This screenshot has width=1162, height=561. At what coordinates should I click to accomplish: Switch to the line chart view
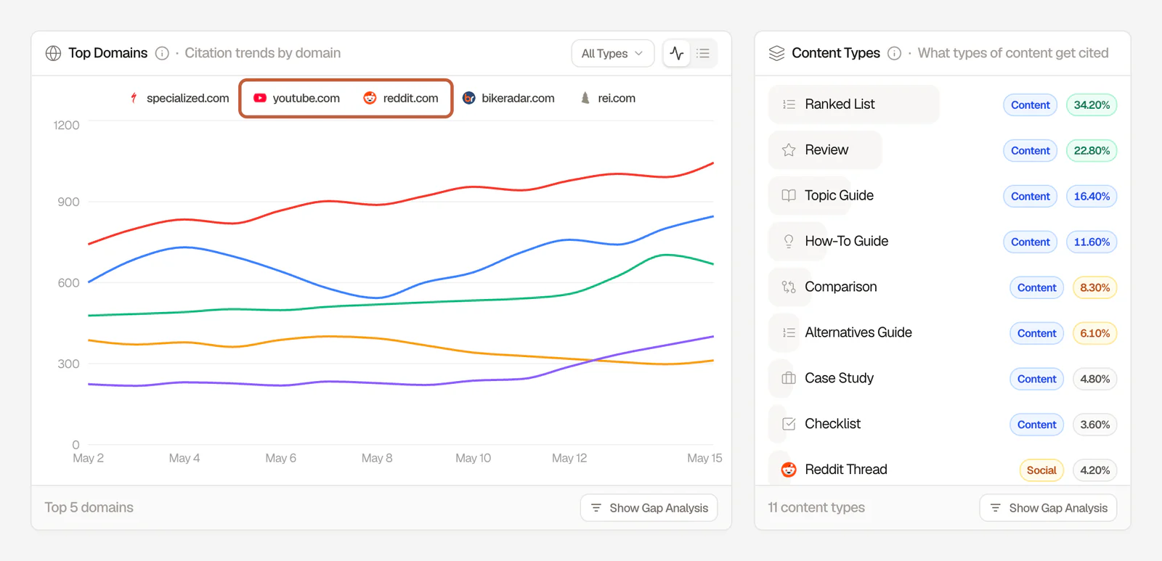(677, 53)
